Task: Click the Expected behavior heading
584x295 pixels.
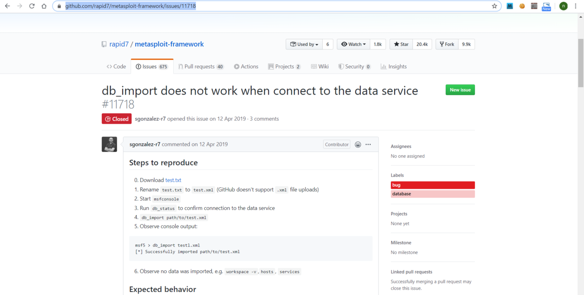Action: pos(163,289)
